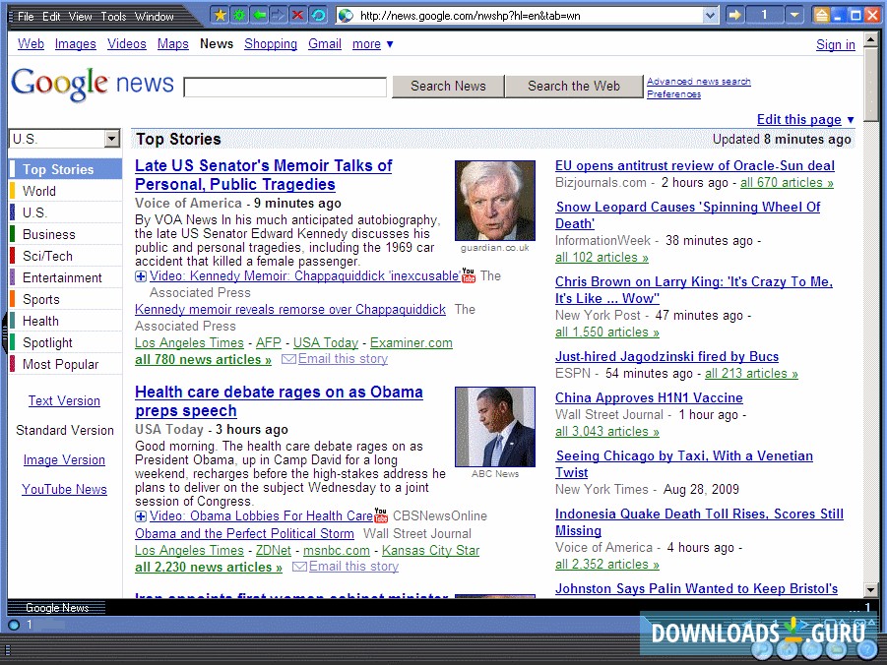Open the Text Version link

tap(65, 401)
